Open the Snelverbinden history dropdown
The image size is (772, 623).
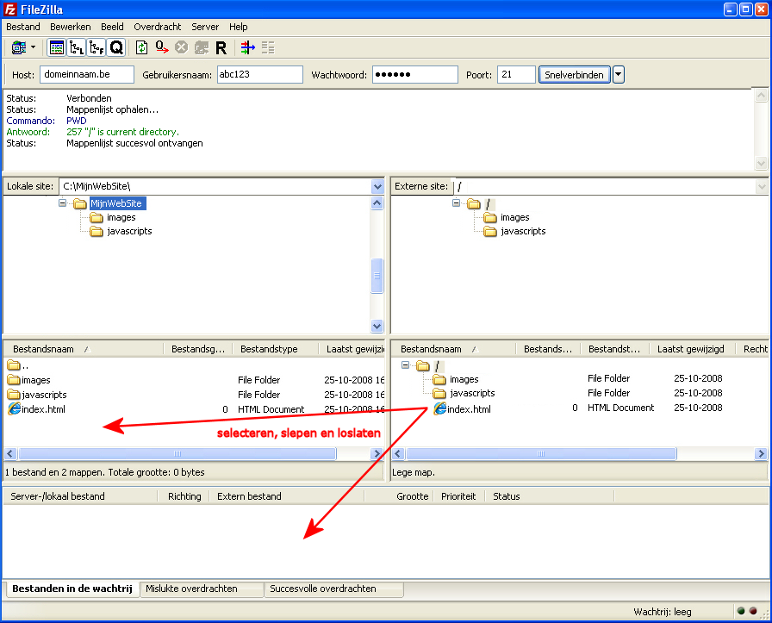pos(619,75)
